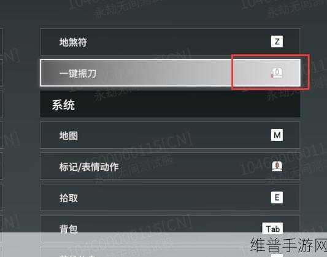Pick the 拾取 label text
Viewport: 327px width, 257px height.
click(69, 198)
